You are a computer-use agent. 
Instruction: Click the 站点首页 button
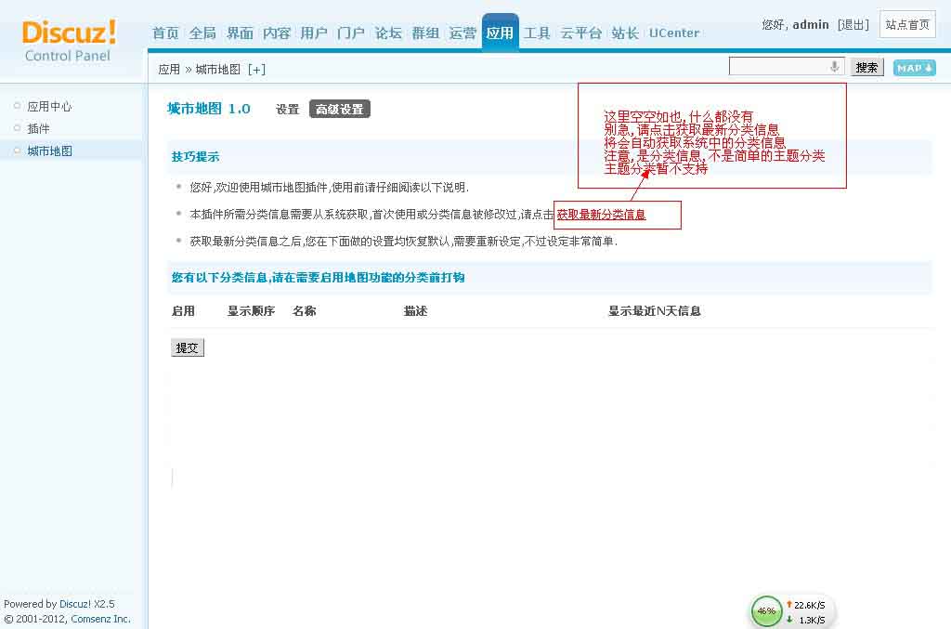tap(907, 25)
